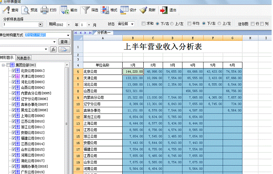This screenshot has height=174, width=273.
Task: Open the 分析样表选择 dropdown
Action: (40, 25)
